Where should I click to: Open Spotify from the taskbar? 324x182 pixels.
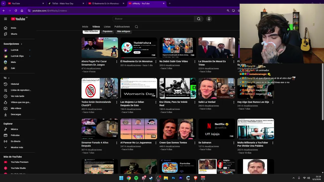click(136, 178)
